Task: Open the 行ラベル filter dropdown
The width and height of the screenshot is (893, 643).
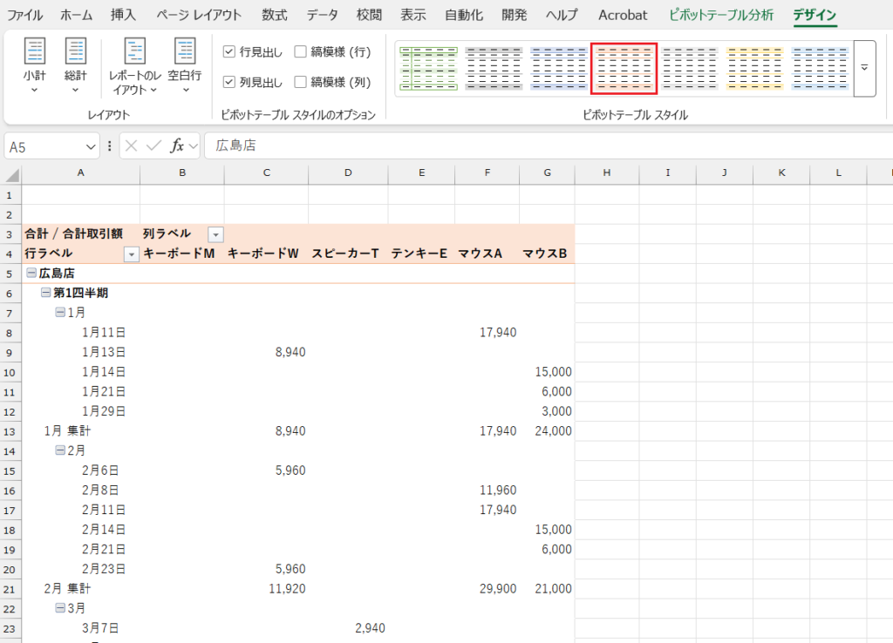Action: click(x=132, y=254)
